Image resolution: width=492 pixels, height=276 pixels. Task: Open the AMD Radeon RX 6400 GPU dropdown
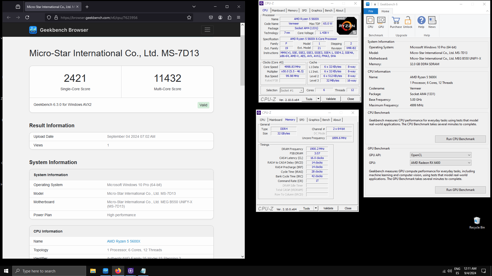(x=440, y=163)
